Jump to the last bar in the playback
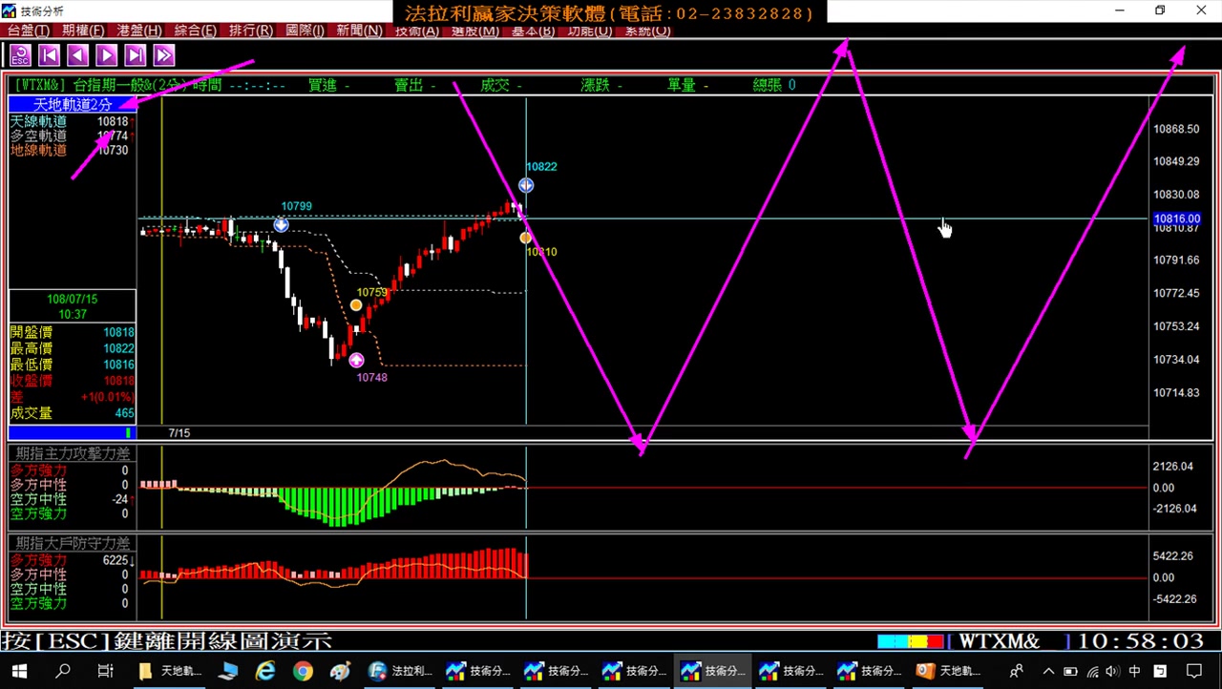Screen dimensions: 1222x689 pos(136,55)
